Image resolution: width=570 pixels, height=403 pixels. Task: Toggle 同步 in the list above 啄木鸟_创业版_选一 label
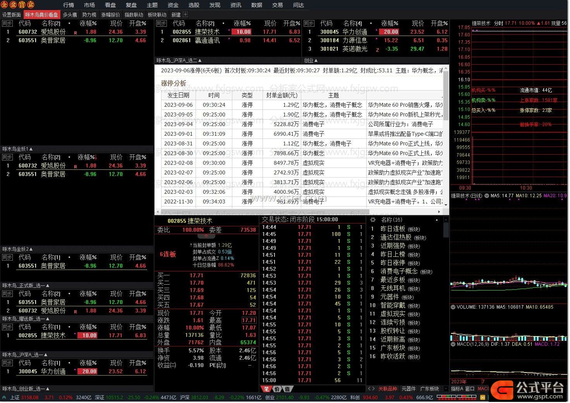[x=7, y=363]
